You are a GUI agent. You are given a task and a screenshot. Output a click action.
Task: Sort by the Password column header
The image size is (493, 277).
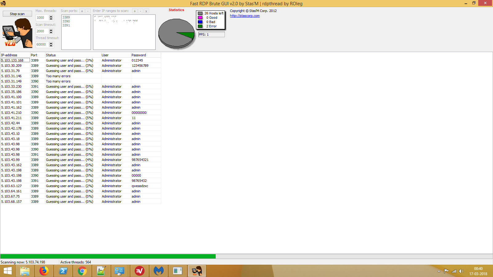[x=146, y=55]
